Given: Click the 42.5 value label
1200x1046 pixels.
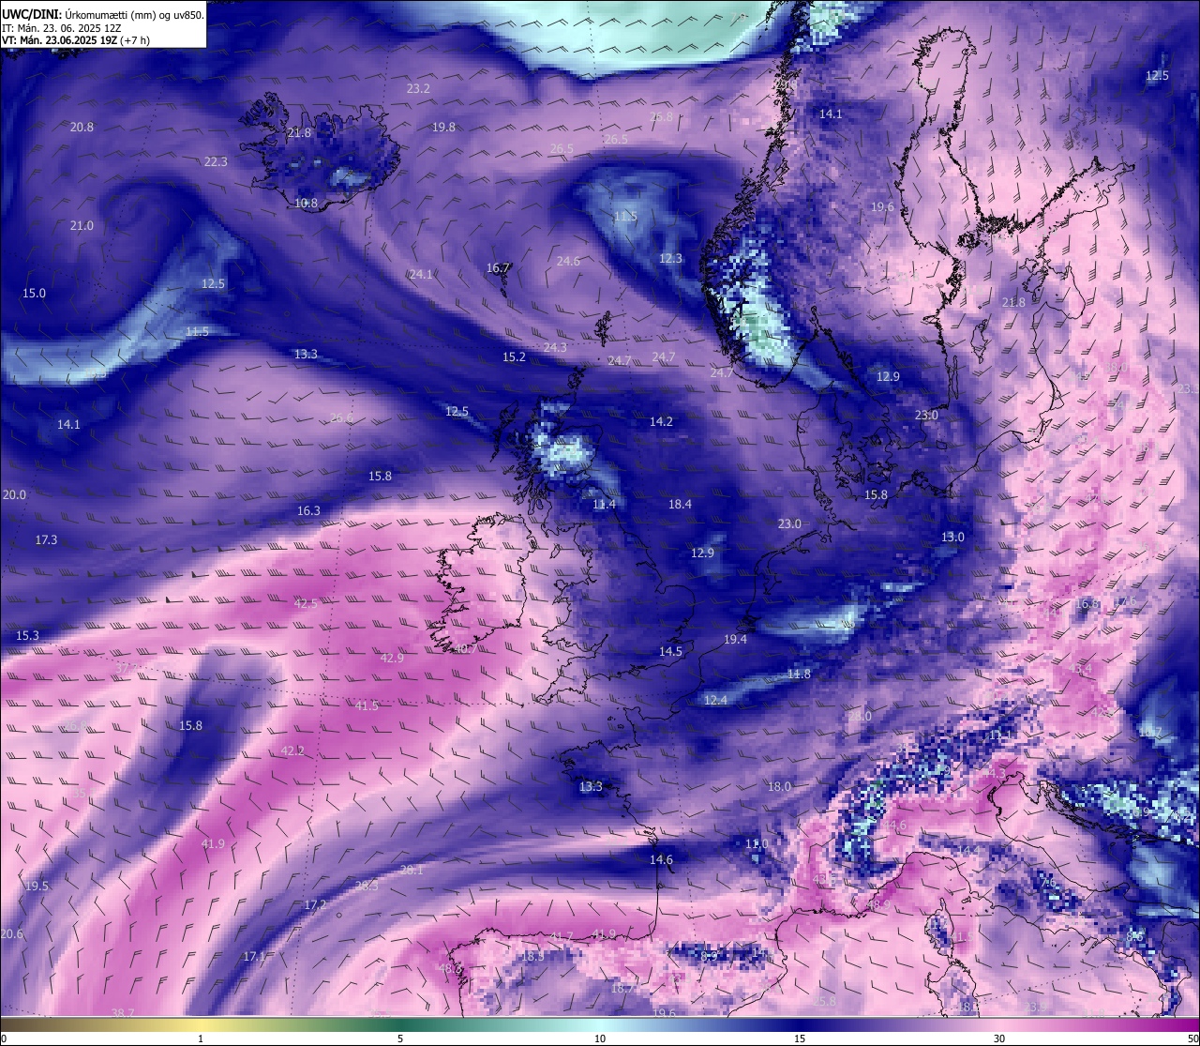Looking at the screenshot, I should coord(306,604).
